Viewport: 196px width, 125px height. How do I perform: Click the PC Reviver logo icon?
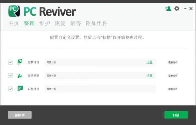(x=14, y=11)
